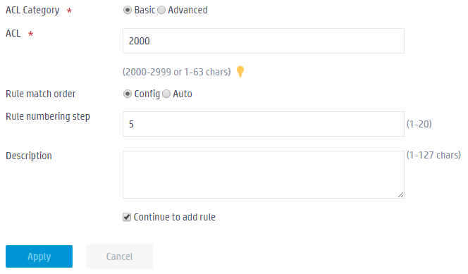Click the Rule numbering step label
468x274 pixels.
tap(48, 117)
